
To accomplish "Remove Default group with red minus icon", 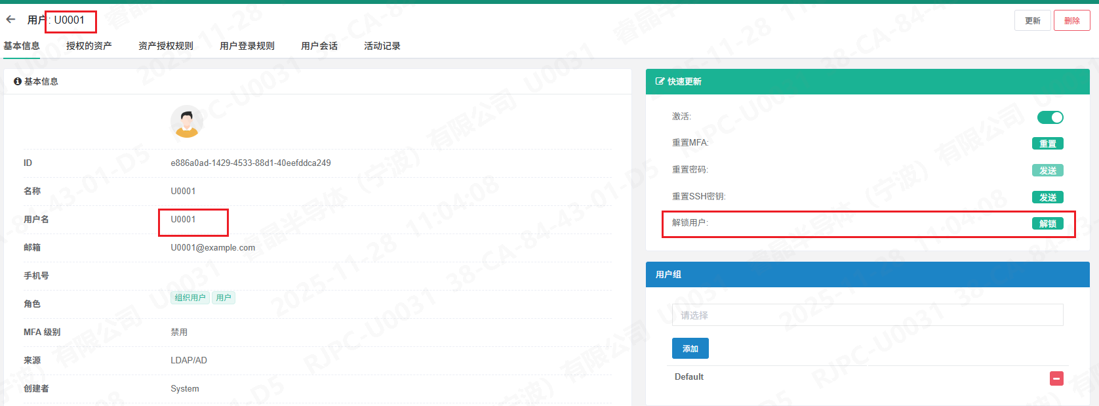I will [x=1056, y=378].
